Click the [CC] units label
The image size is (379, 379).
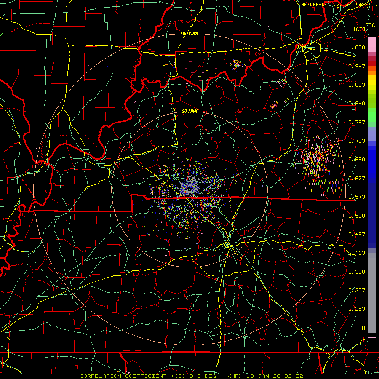[x=360, y=29]
